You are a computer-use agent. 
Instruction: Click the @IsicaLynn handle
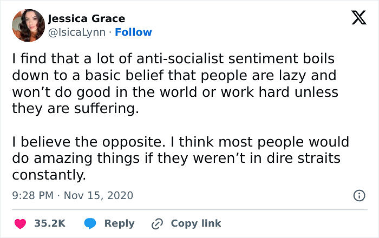tap(77, 32)
